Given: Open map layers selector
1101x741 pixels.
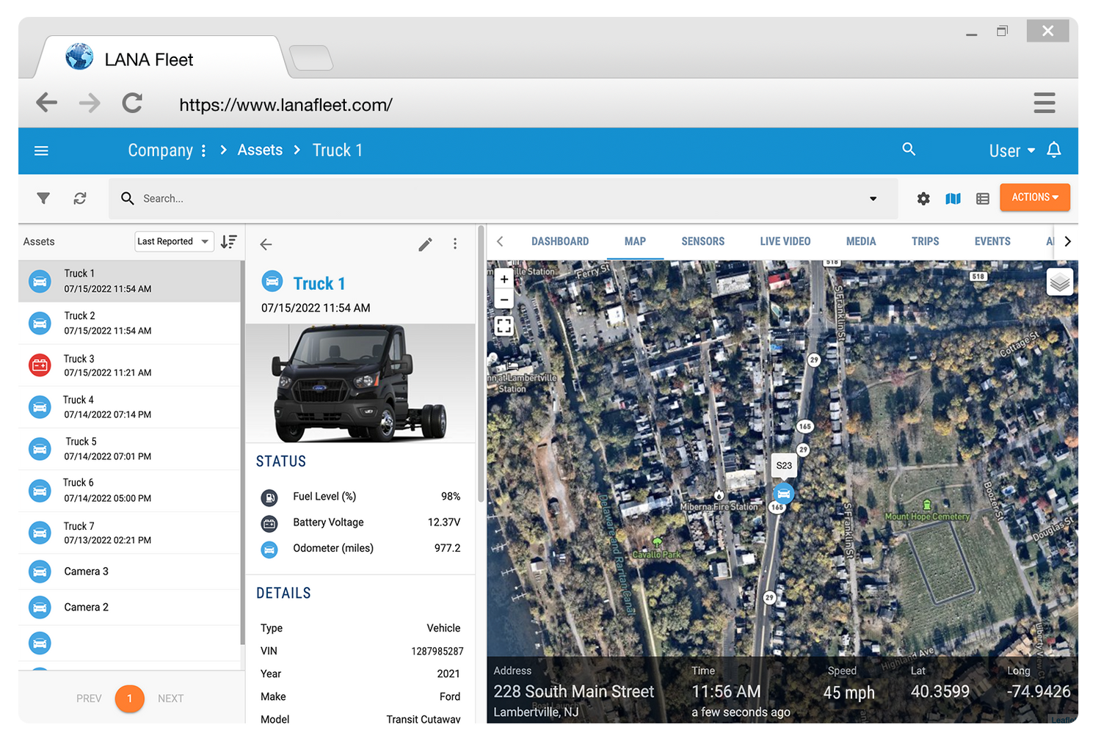Looking at the screenshot, I should [x=1059, y=282].
